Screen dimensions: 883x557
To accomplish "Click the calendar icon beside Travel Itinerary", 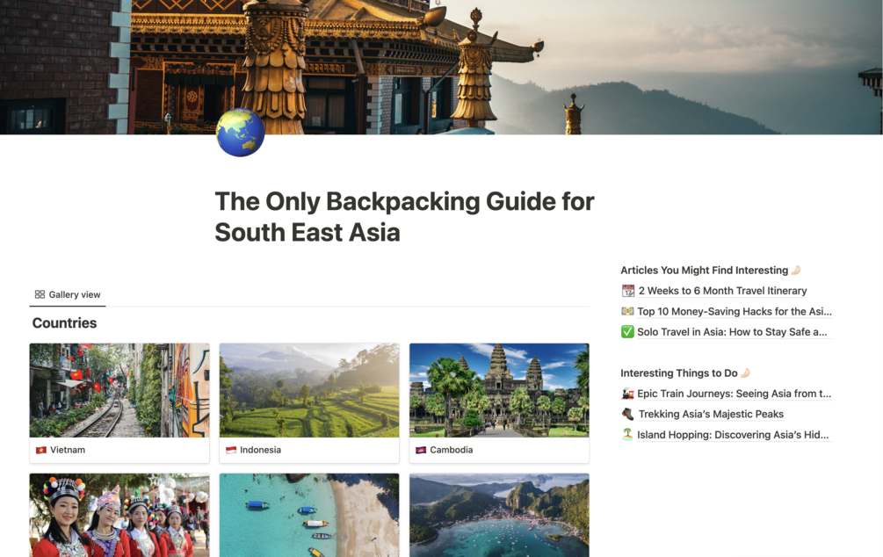I will pos(628,291).
